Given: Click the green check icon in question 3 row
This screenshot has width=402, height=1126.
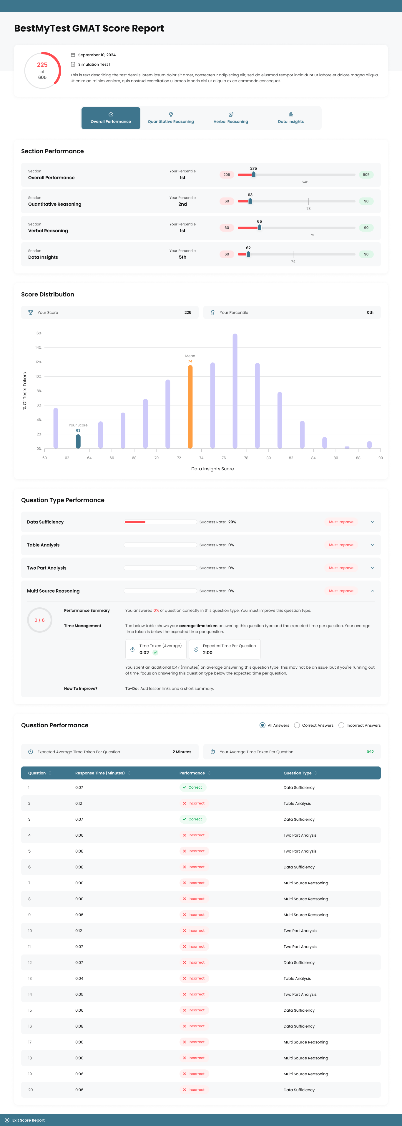Looking at the screenshot, I should 185,819.
